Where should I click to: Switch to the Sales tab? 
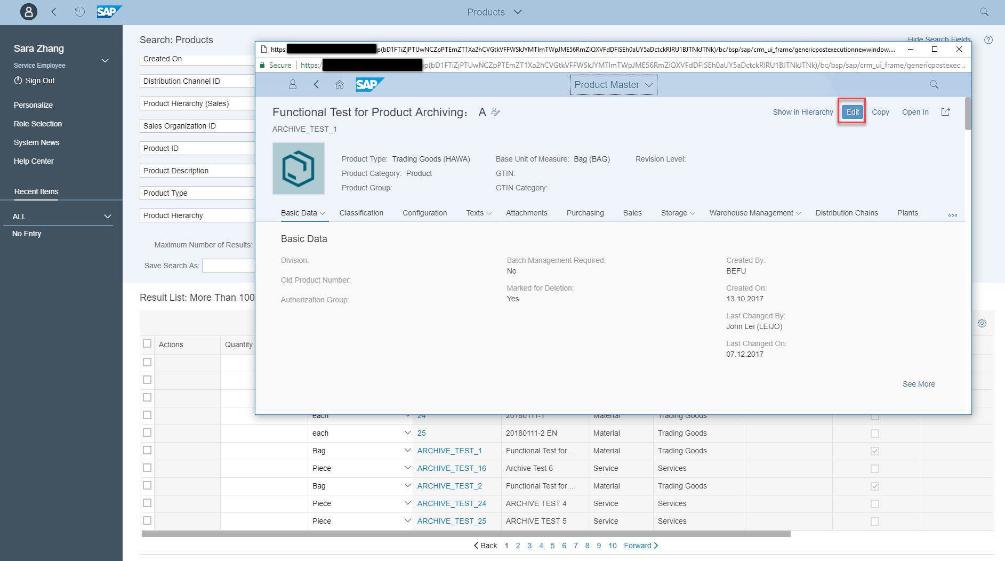pos(632,213)
